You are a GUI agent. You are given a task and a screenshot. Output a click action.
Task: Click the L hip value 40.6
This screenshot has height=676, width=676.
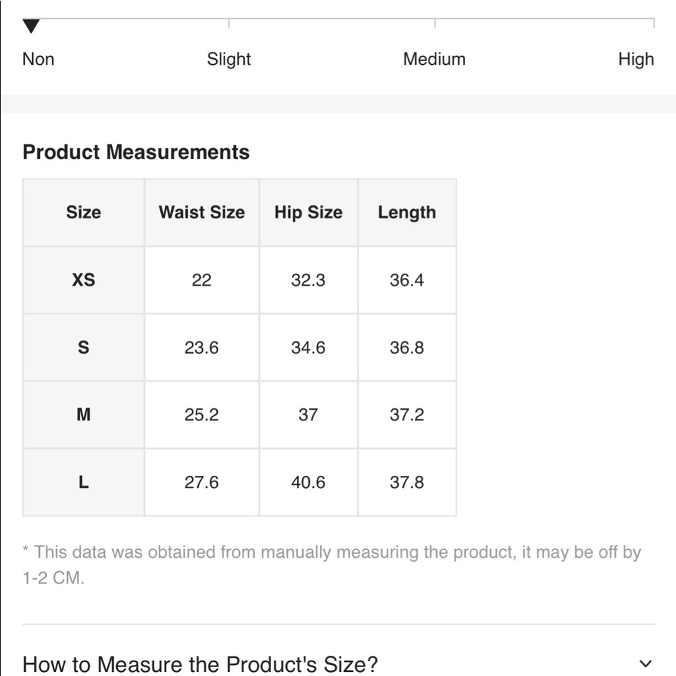click(x=308, y=483)
